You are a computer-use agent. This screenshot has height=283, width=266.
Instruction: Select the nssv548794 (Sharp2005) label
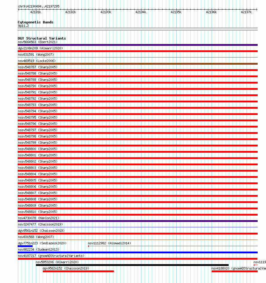38,111
